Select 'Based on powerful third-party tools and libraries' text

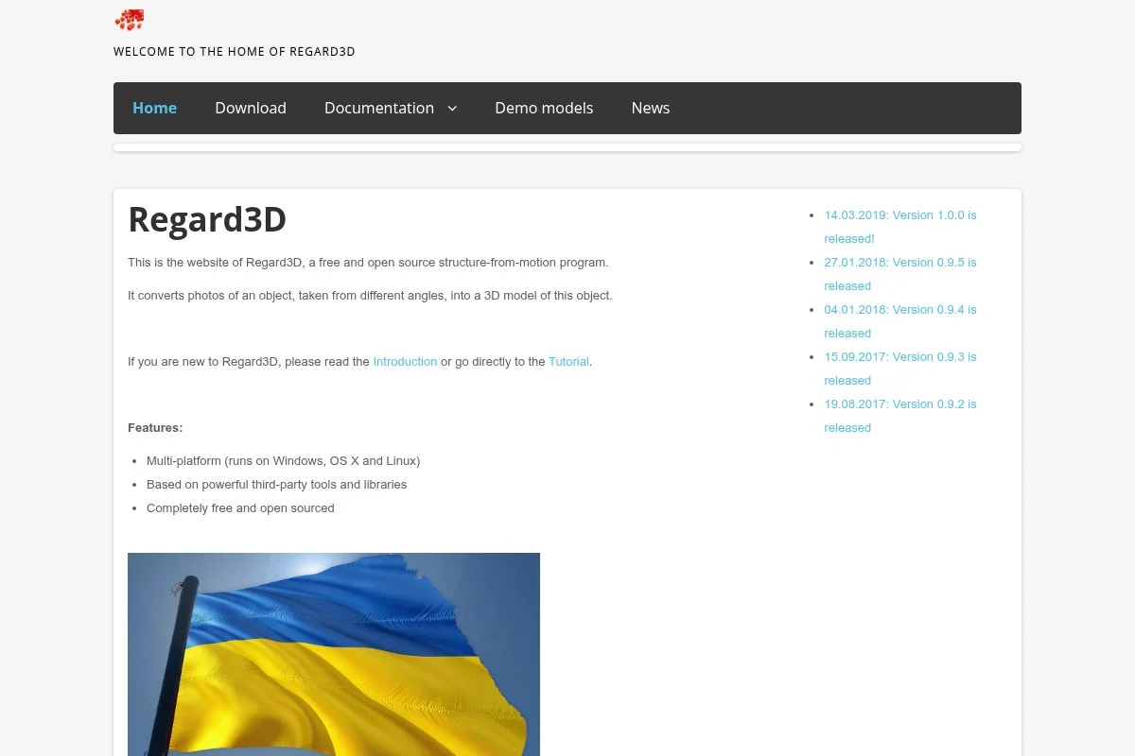pos(276,485)
